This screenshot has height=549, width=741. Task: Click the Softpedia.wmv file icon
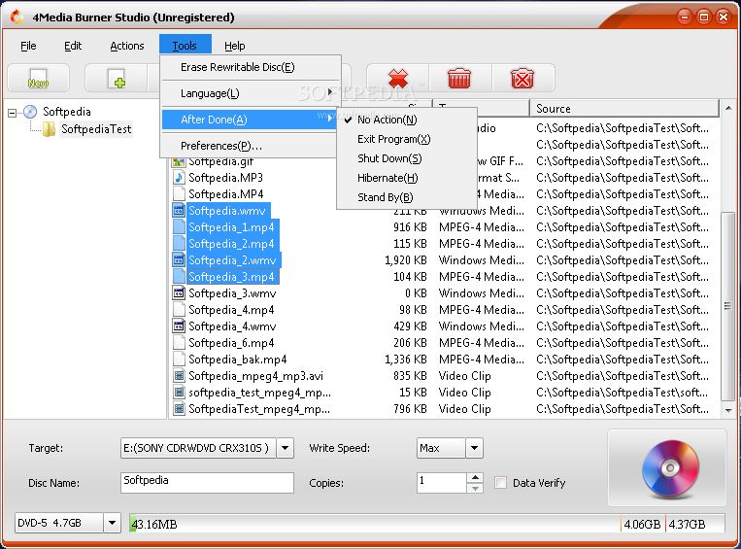tap(179, 211)
